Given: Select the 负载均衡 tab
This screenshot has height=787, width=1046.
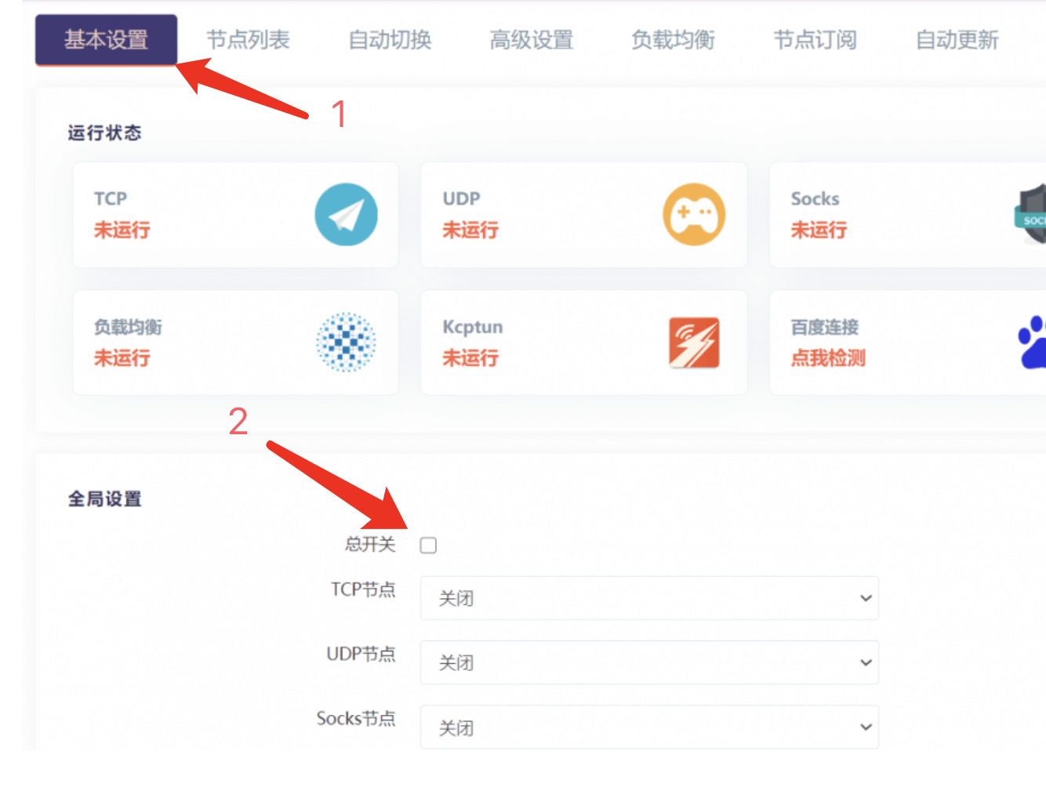Looking at the screenshot, I should pos(673,40).
